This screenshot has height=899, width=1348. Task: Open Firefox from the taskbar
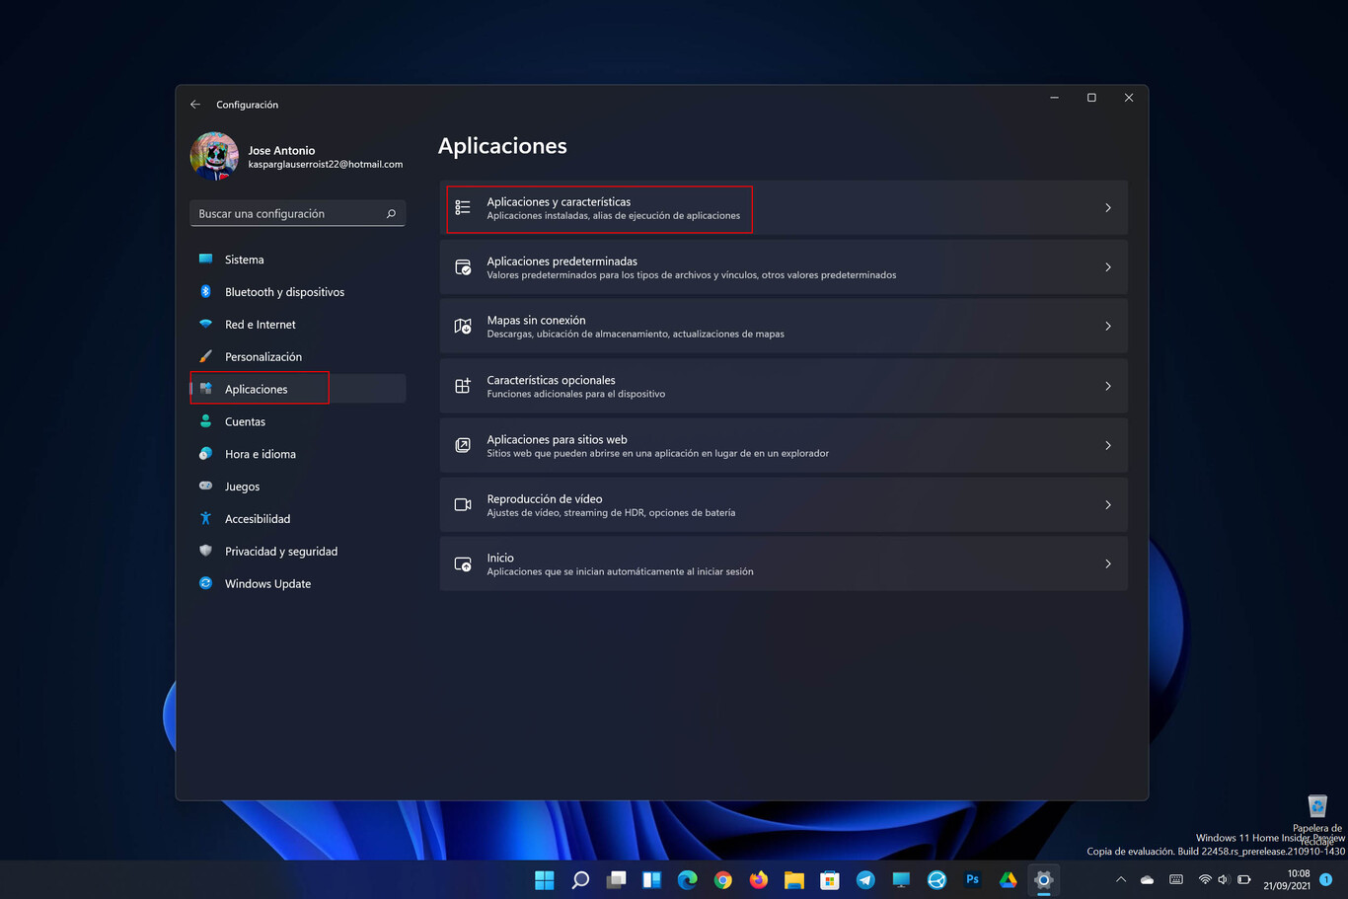pos(759,879)
